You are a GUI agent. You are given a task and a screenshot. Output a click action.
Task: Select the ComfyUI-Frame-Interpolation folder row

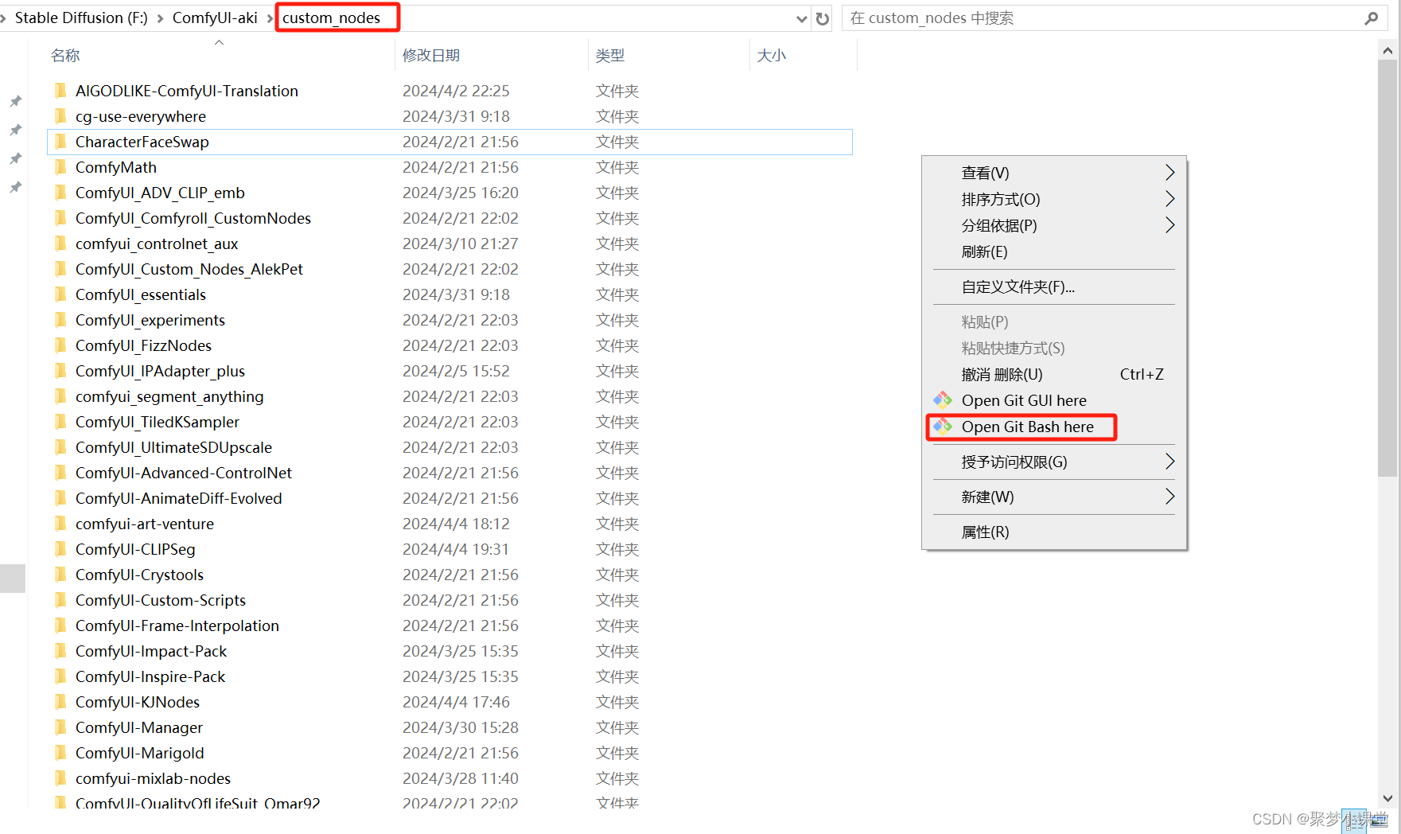click(x=449, y=625)
